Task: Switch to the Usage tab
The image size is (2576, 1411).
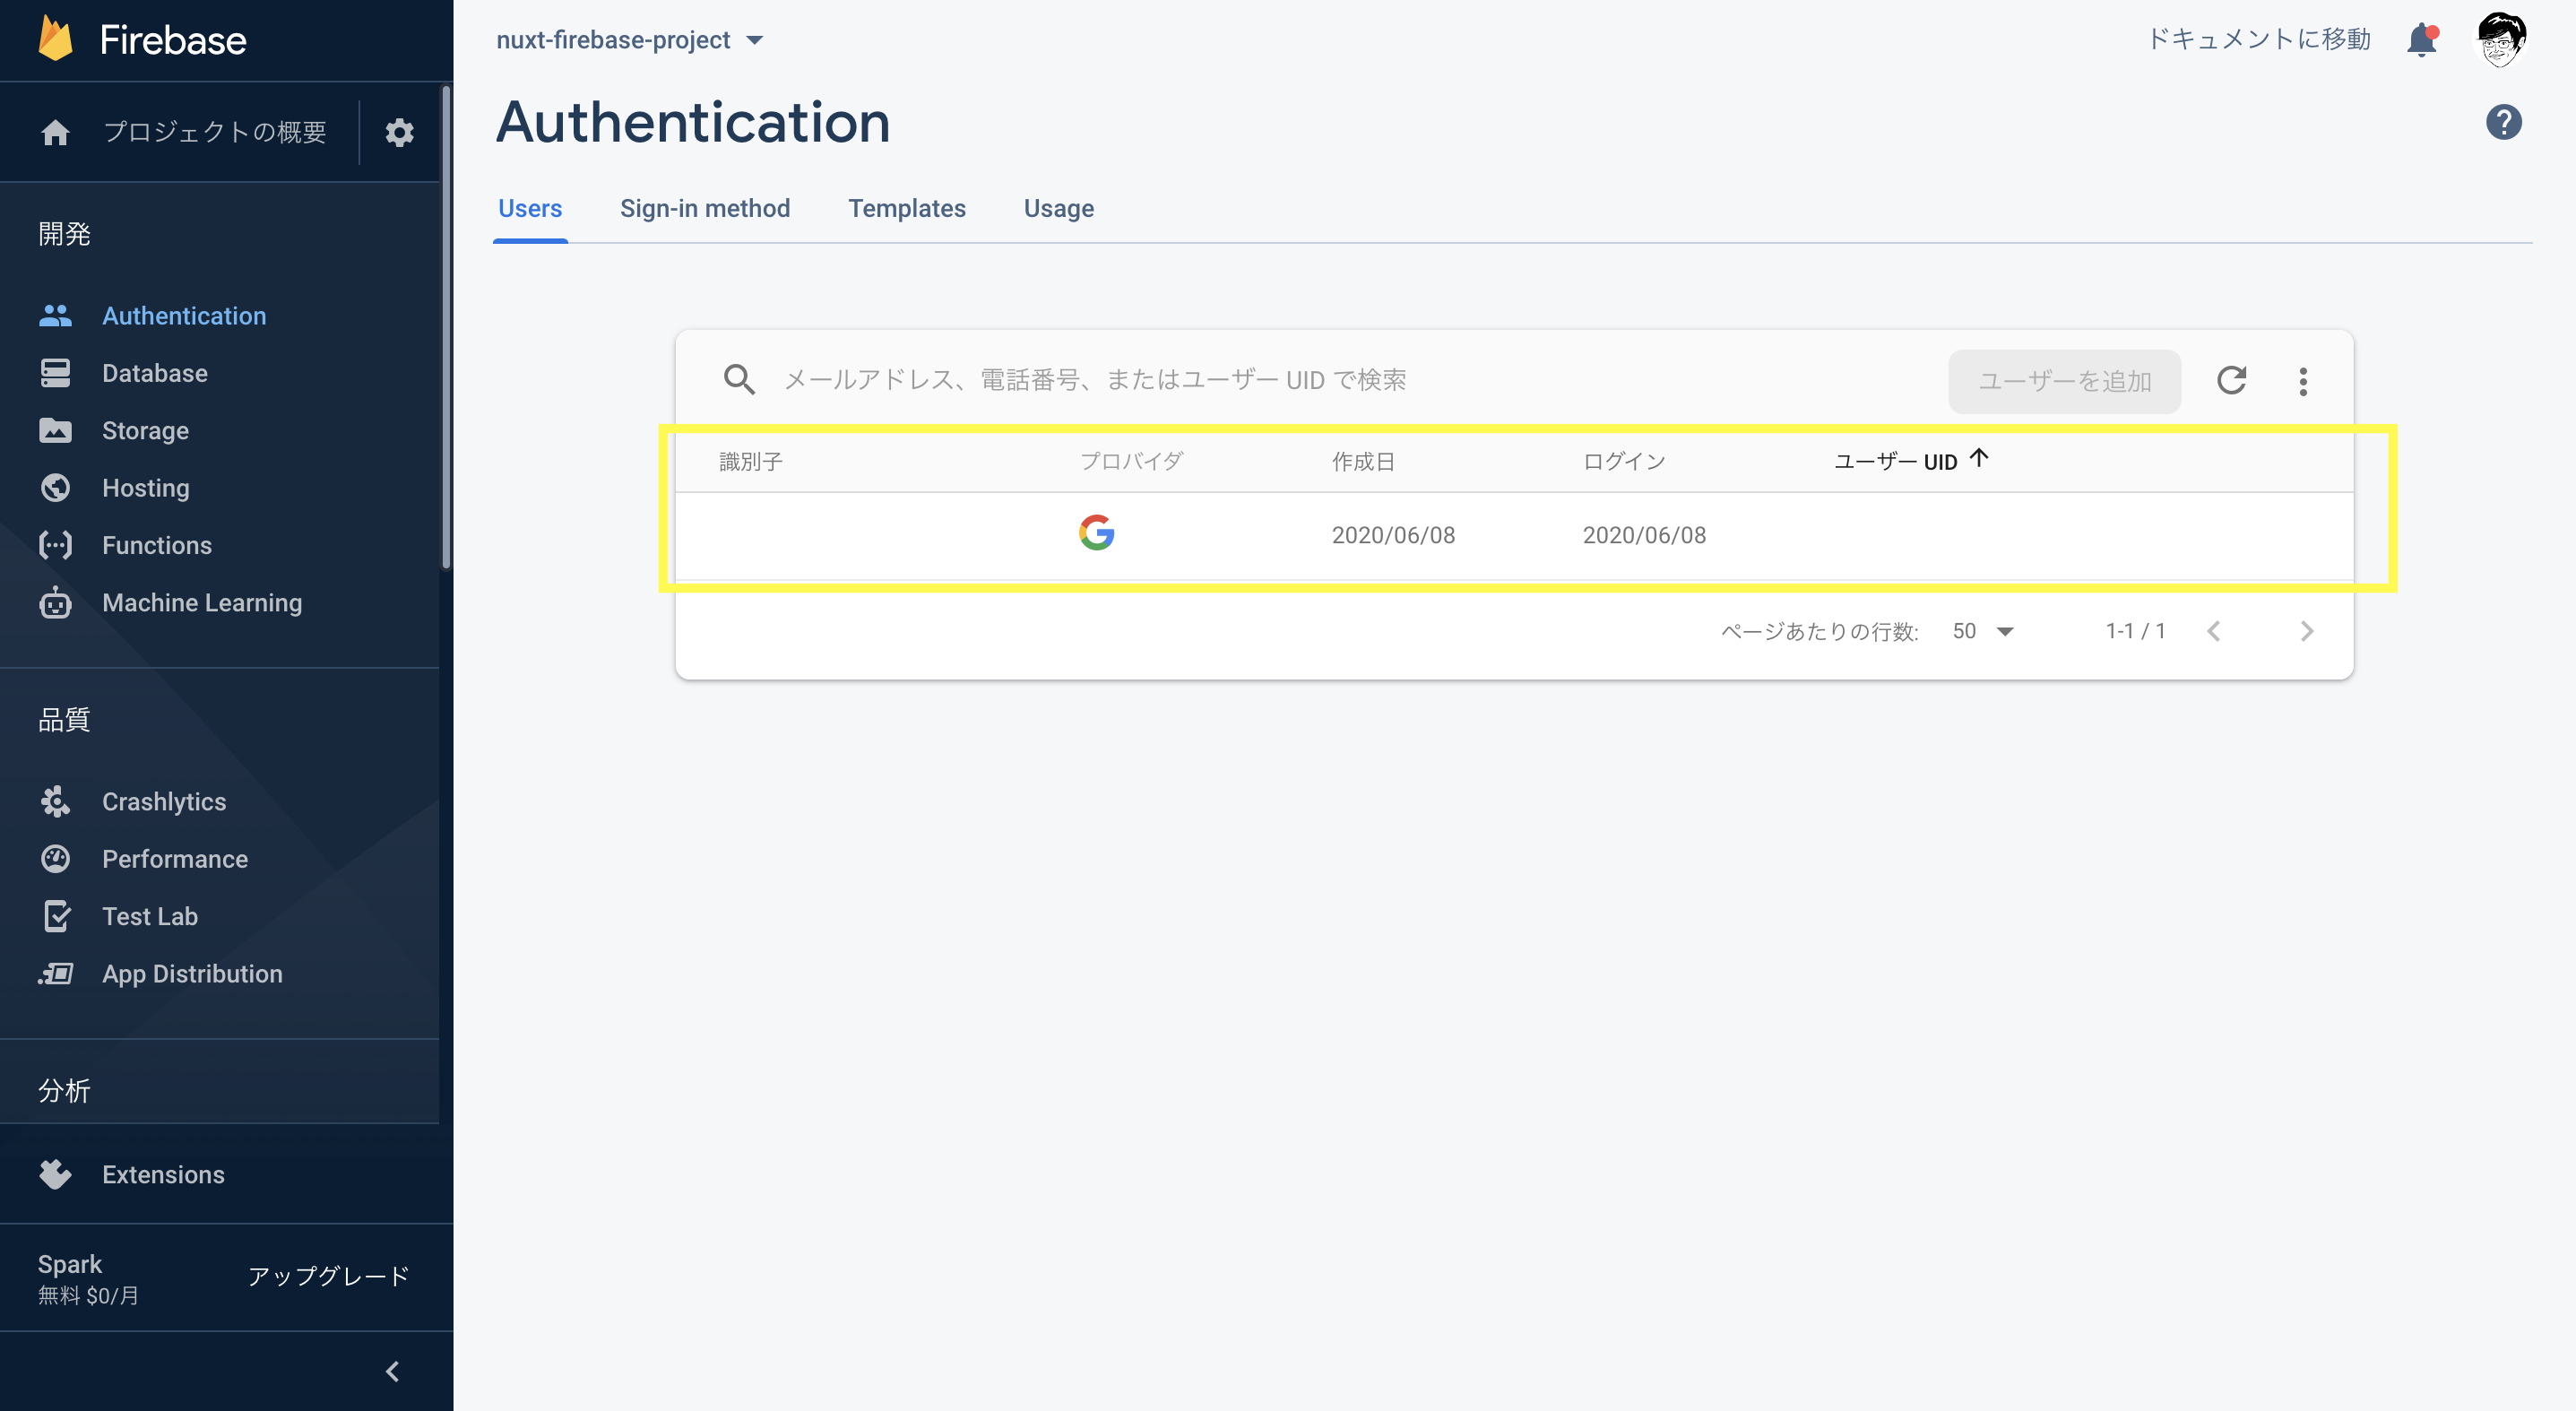Action: [x=1058, y=208]
